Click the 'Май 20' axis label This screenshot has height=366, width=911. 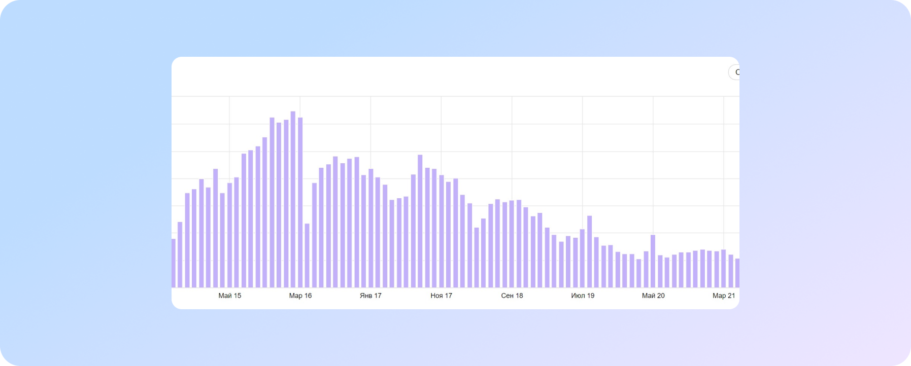[653, 296]
